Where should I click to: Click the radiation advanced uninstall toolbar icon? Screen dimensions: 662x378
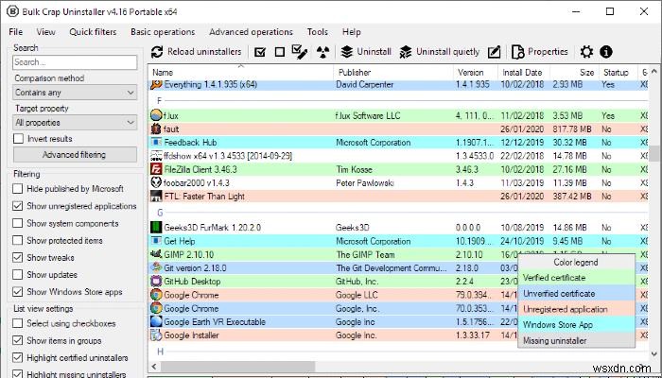pos(323,52)
